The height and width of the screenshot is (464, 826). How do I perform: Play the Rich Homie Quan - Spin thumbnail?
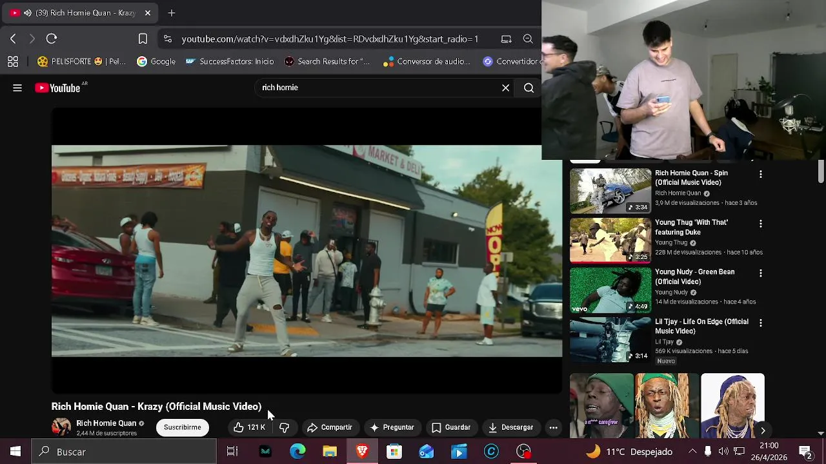click(x=610, y=191)
